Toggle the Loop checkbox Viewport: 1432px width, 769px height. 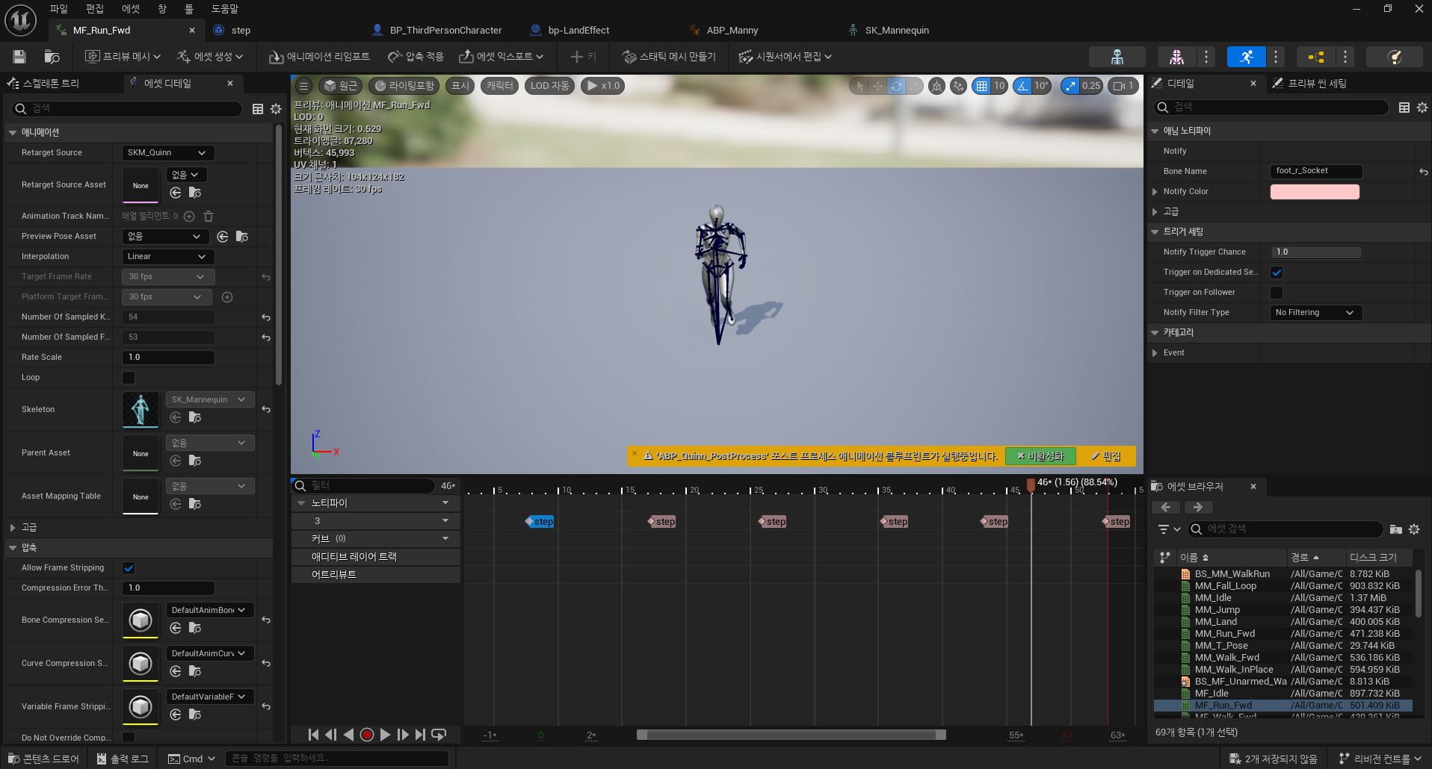[129, 378]
